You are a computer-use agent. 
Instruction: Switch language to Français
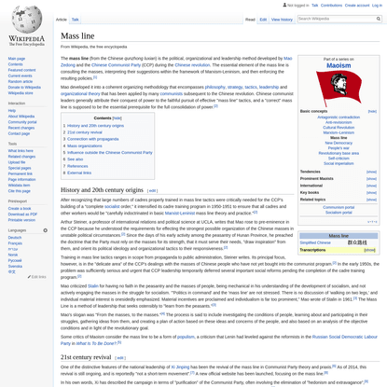tap(15, 243)
